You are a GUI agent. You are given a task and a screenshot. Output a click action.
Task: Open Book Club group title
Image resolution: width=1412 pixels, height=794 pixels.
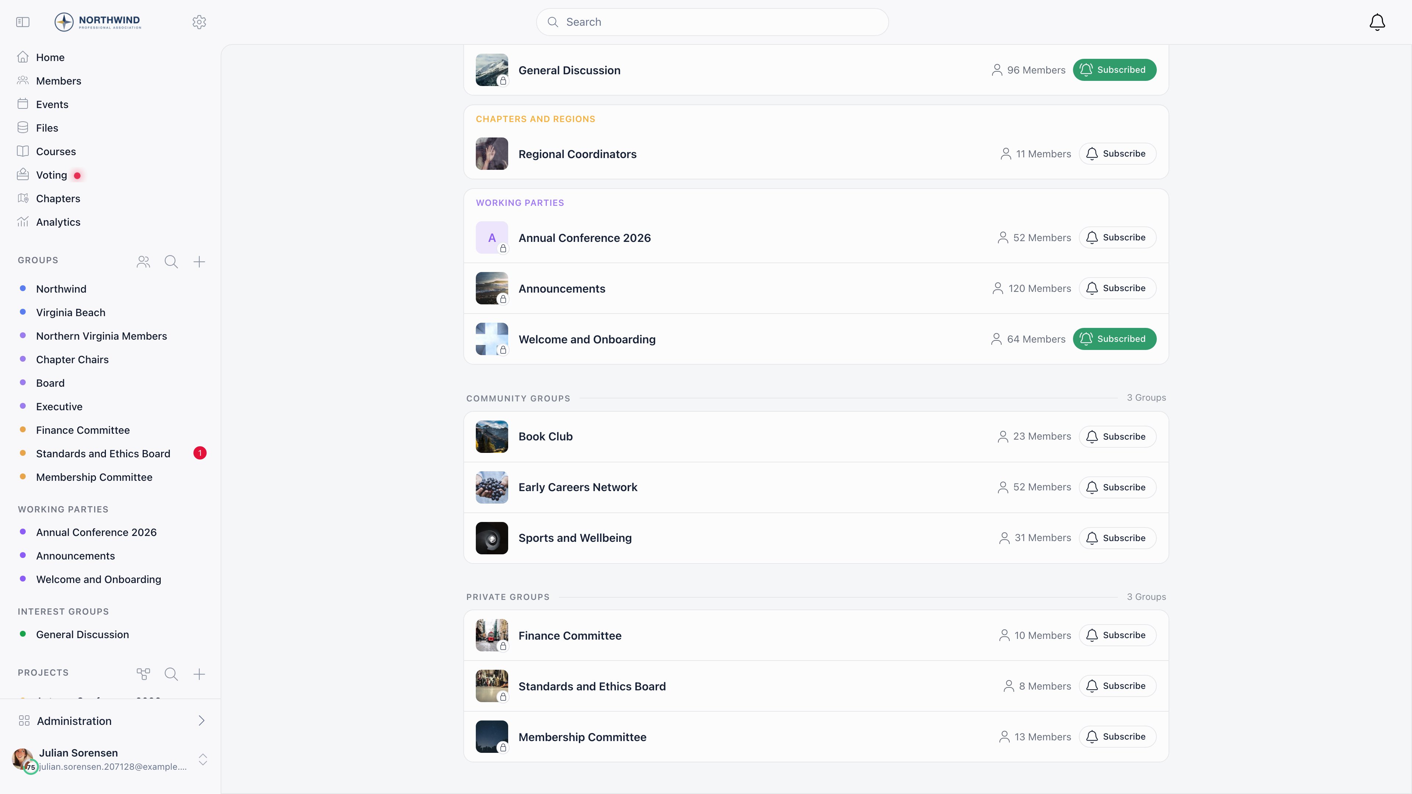point(545,437)
